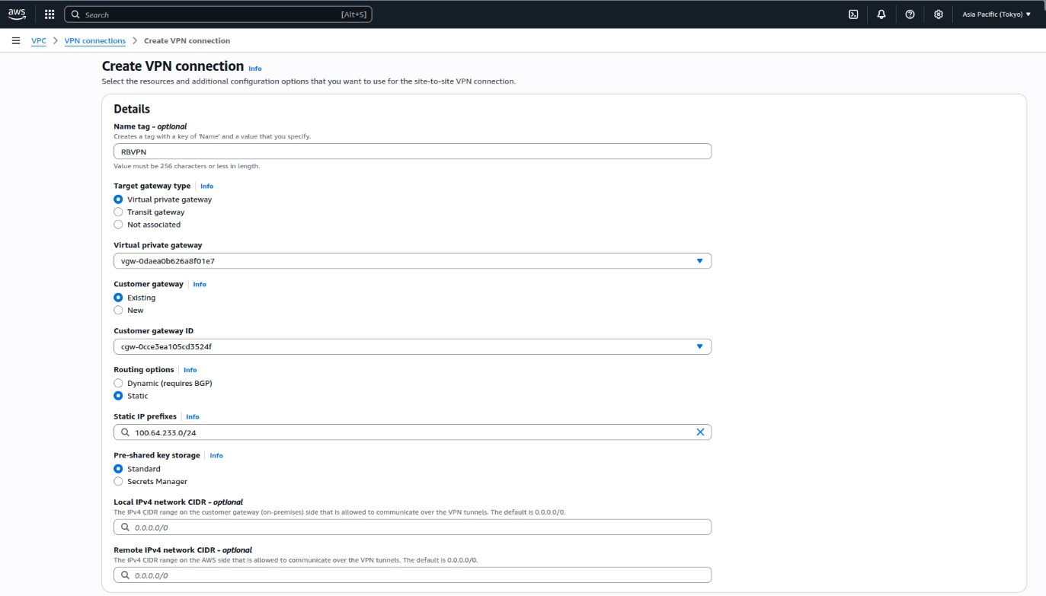Open the help question mark icon

point(910,14)
